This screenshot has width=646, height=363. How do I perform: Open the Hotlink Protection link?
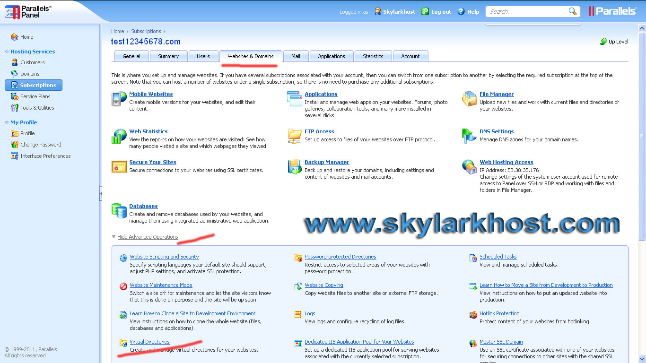[499, 313]
